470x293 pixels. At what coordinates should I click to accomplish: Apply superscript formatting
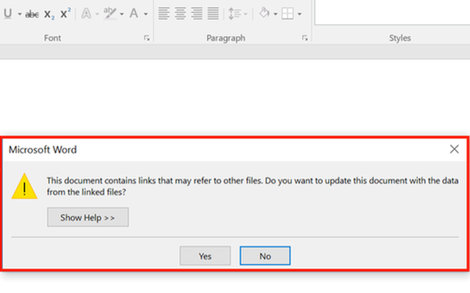point(65,14)
